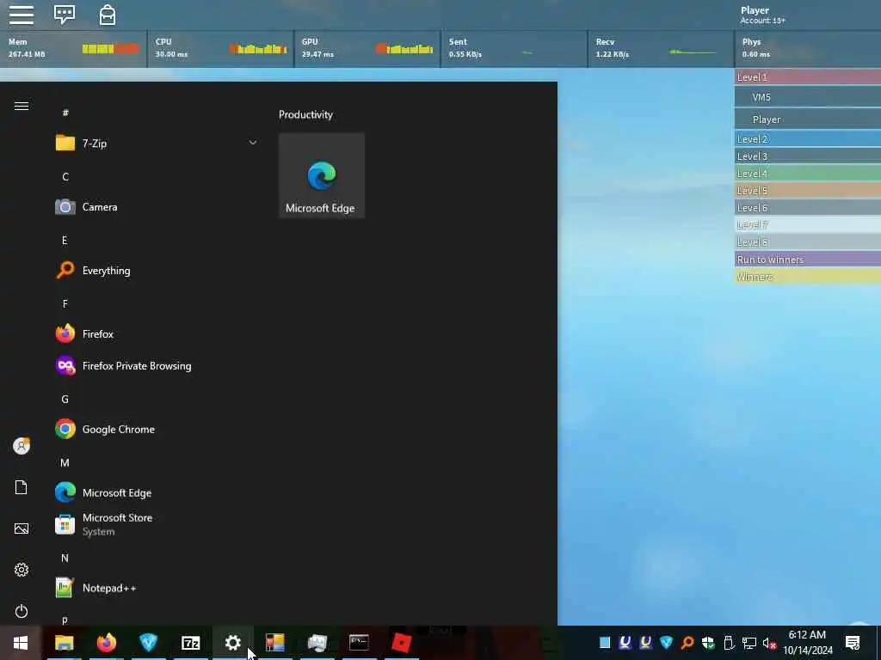Screen dimensions: 881x660
Task: Select Run to winners row
Action: 807,260
